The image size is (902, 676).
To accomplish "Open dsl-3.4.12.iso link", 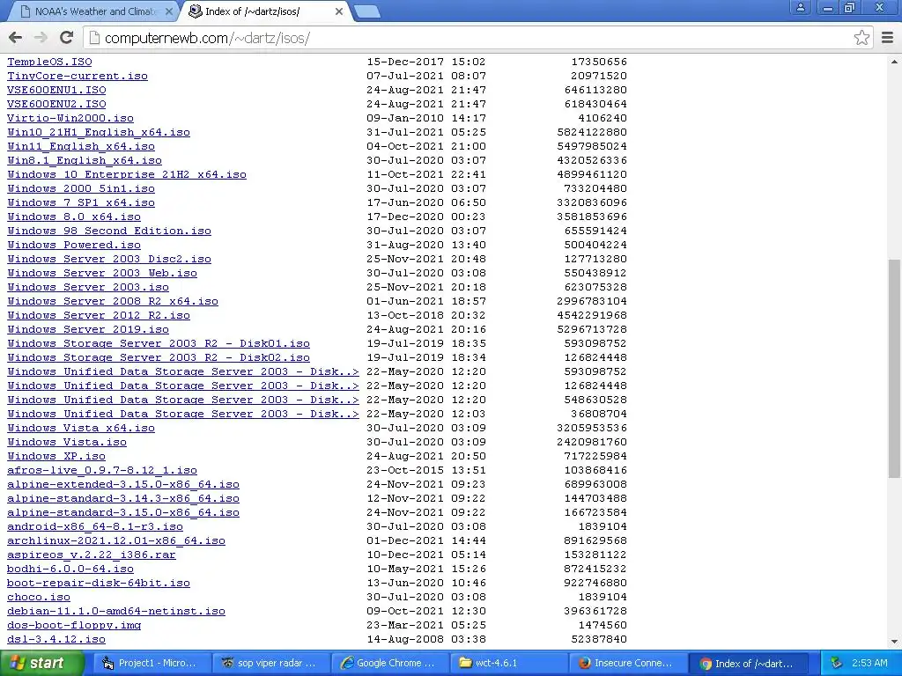I will 56,639.
